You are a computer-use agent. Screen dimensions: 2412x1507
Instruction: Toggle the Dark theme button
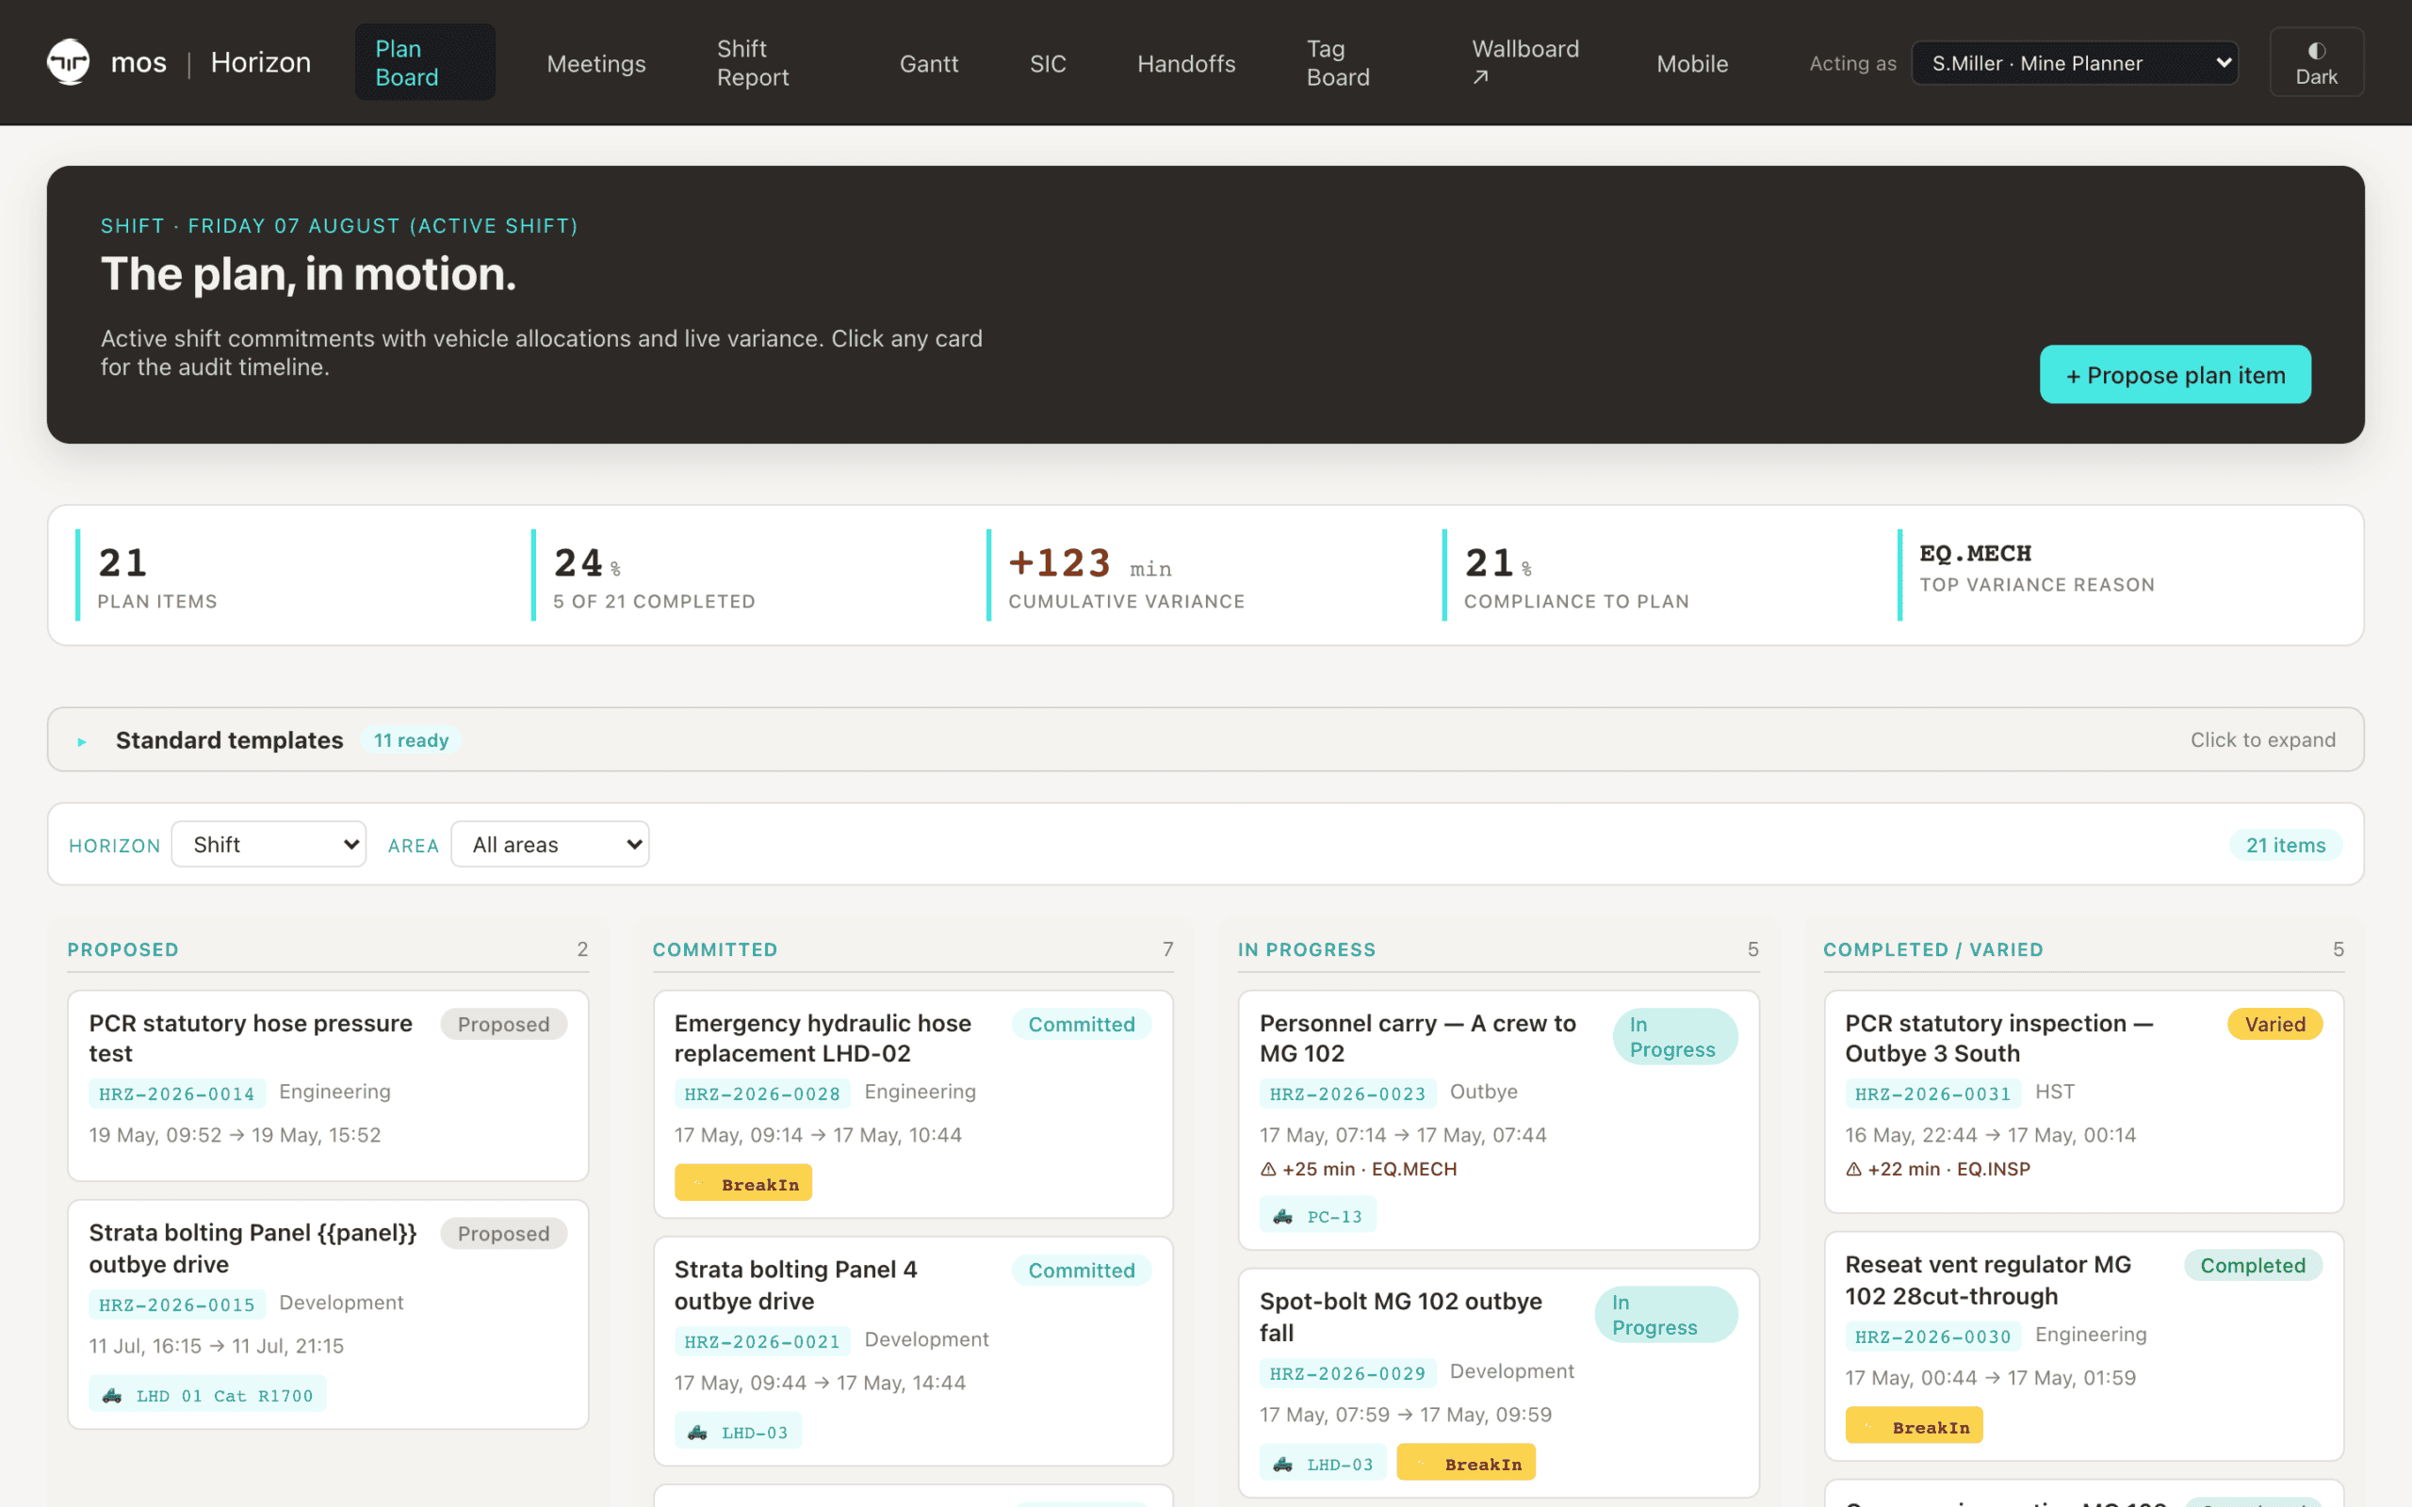2315,62
